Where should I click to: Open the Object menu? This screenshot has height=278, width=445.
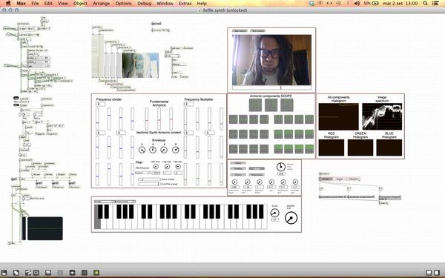[80, 4]
